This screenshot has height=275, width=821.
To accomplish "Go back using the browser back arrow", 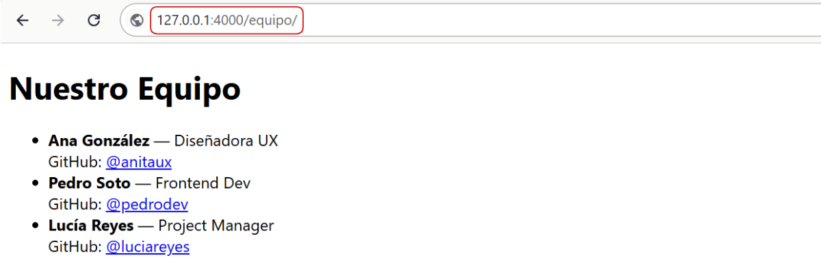I will (23, 21).
